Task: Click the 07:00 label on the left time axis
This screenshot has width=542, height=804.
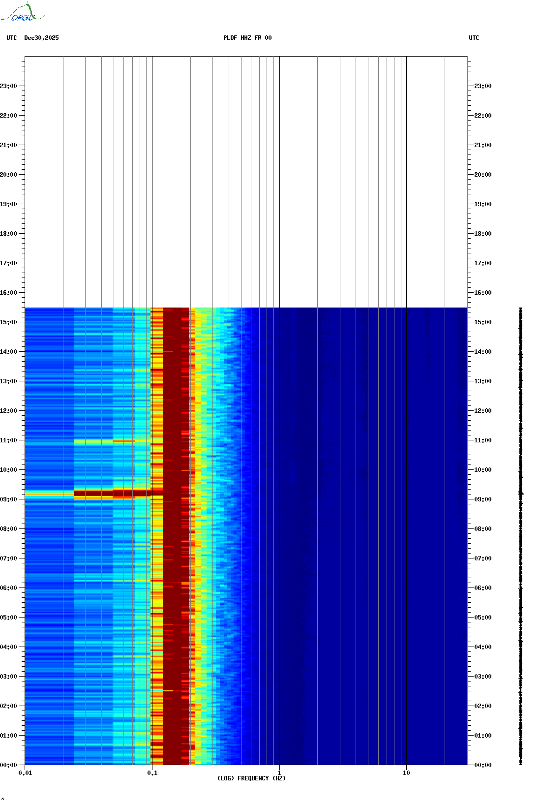Action: [8, 558]
